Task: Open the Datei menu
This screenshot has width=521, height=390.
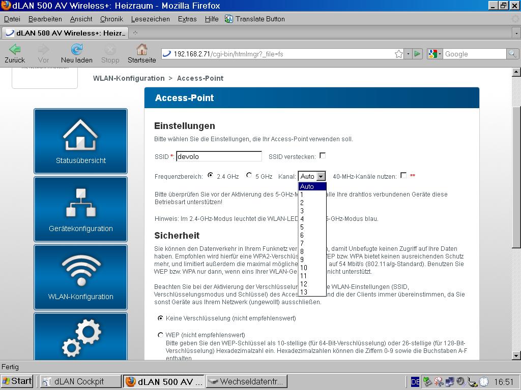Action: click(x=12, y=19)
